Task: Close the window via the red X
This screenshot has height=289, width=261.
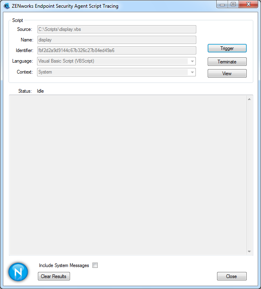Action: pyautogui.click(x=248, y=4)
